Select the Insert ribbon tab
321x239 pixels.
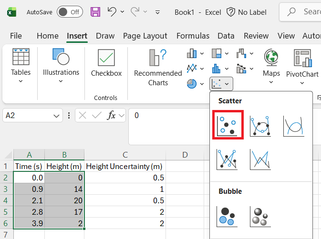[77, 36]
